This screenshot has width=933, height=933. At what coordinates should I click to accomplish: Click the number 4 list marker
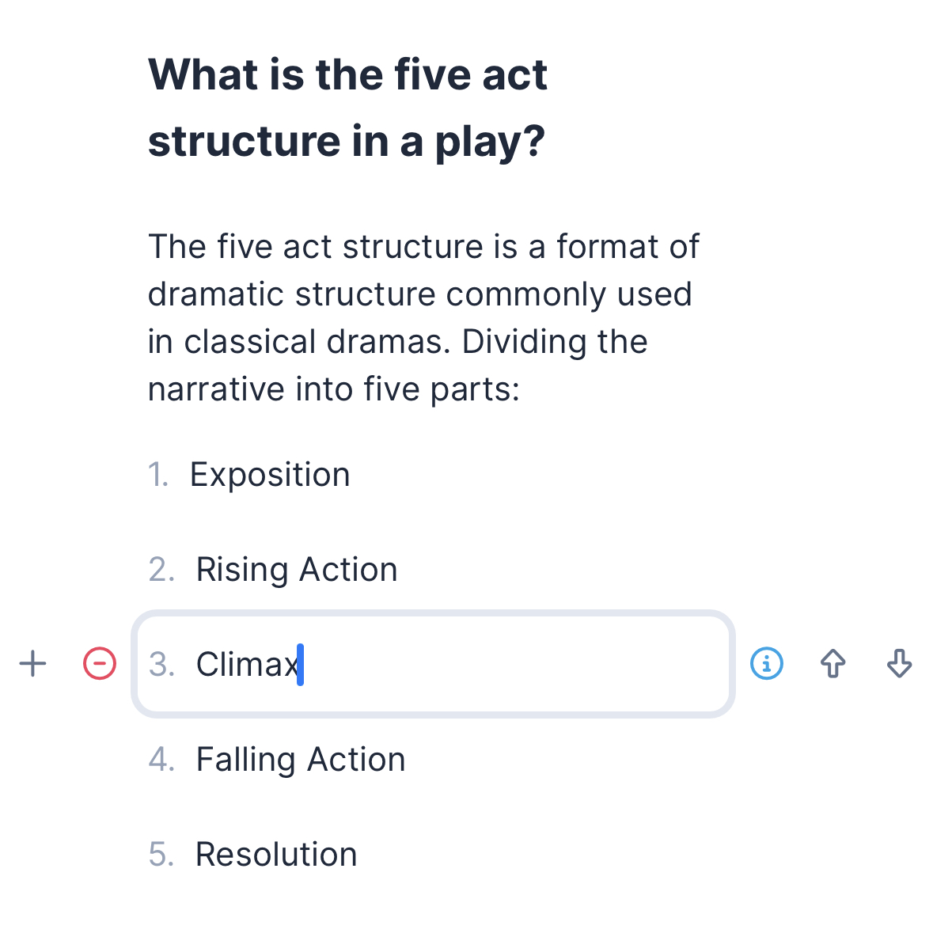click(162, 760)
